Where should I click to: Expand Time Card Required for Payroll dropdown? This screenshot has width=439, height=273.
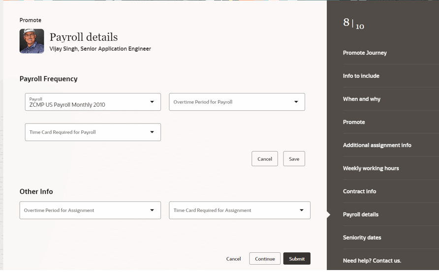(x=152, y=132)
